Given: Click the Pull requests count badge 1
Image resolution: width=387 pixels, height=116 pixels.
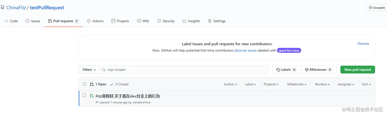Looking at the screenshot, I should coord(77,21).
